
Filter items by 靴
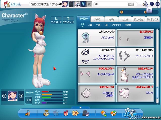pos(106,25)
